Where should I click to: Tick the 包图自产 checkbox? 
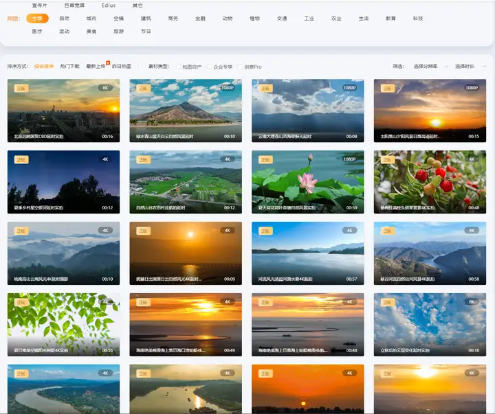tap(178, 67)
